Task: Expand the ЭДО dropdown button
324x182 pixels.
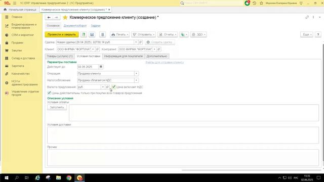Action: pyautogui.click(x=198, y=34)
